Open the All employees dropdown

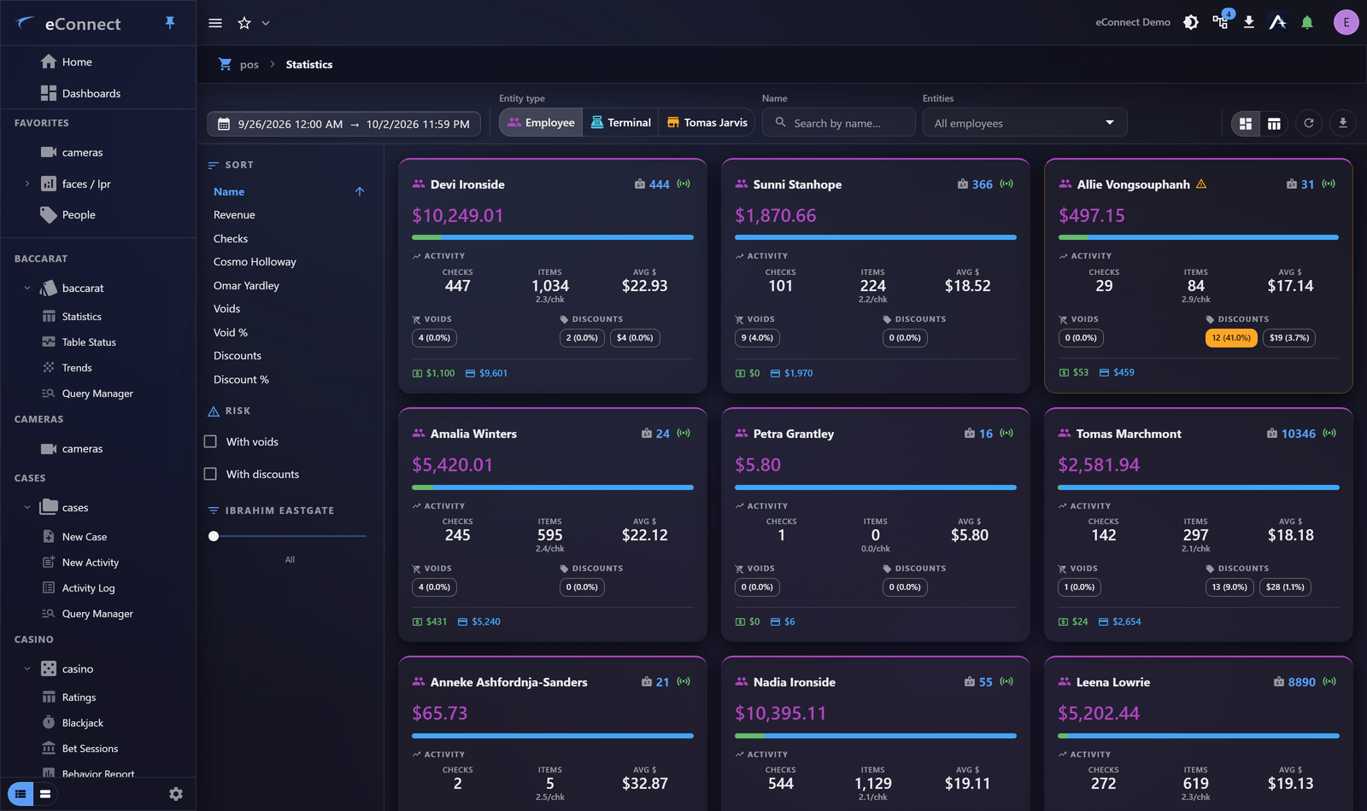coord(1024,123)
